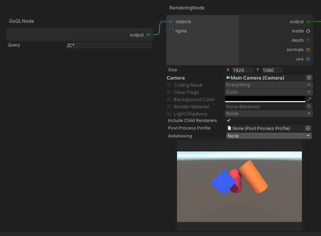Viewport: 321px width, 236px height.
Task: Enable the Culling Mask override checkbox
Action: point(169,85)
